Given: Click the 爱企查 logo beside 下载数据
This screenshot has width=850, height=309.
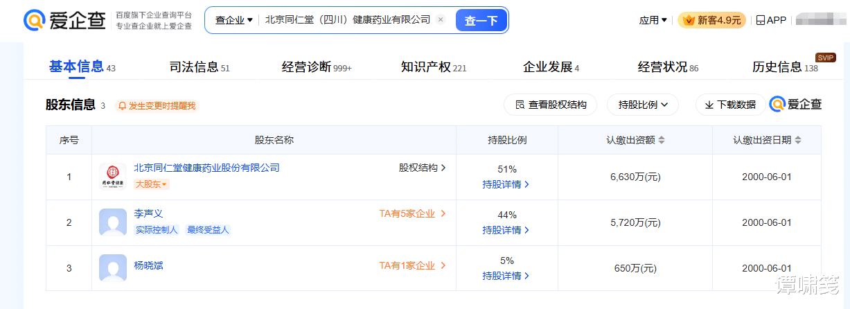Looking at the screenshot, I should [796, 105].
